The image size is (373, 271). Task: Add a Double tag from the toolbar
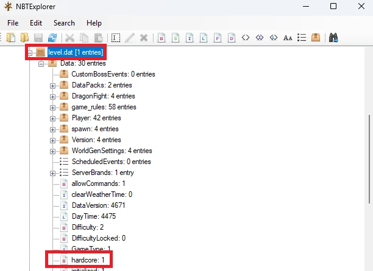click(x=232, y=38)
